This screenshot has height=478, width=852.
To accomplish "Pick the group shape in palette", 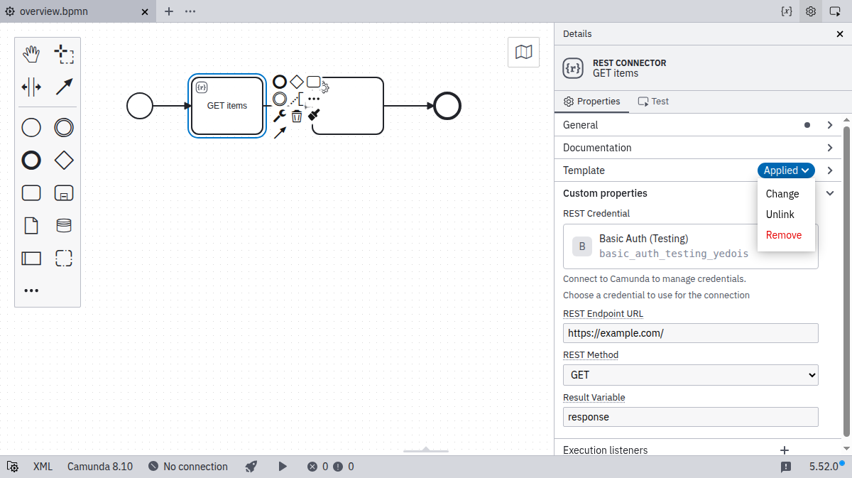I will point(64,259).
